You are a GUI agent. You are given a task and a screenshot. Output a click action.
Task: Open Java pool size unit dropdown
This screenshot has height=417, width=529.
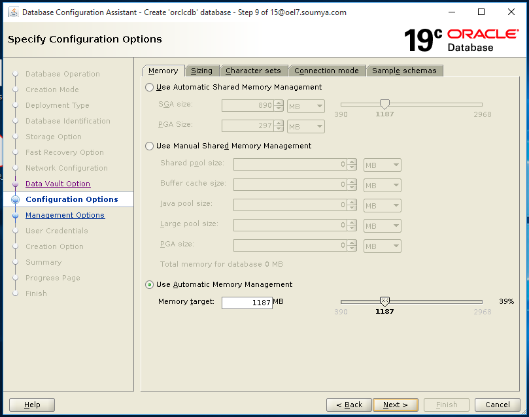383,206
